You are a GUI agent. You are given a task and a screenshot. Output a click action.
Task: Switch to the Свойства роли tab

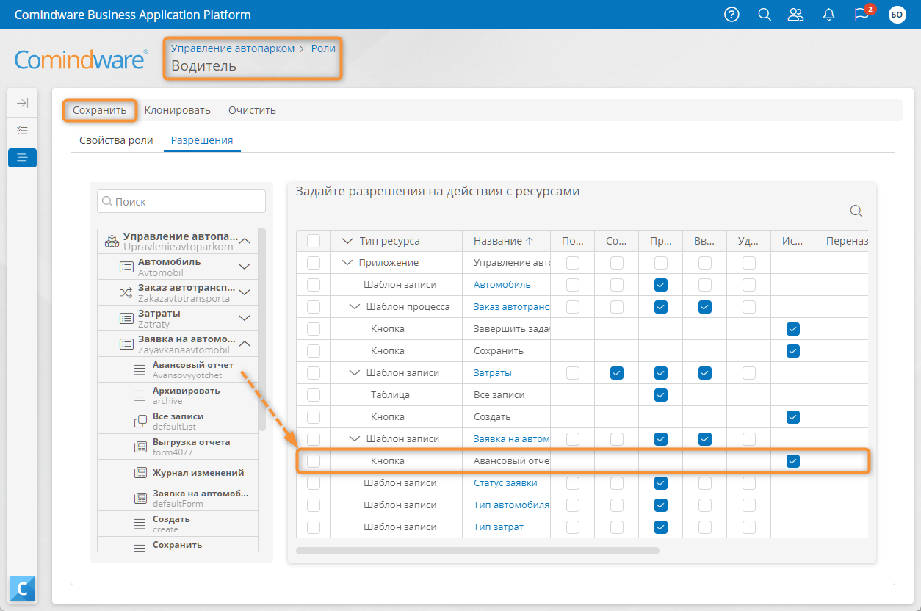pos(116,140)
